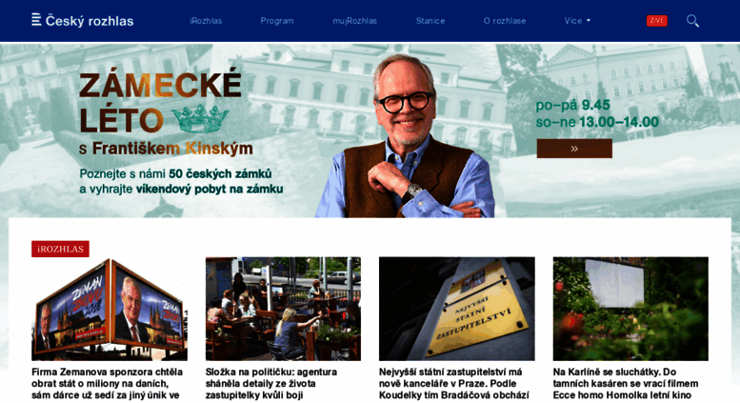Open the O rozhlase menu item

pyautogui.click(x=505, y=21)
